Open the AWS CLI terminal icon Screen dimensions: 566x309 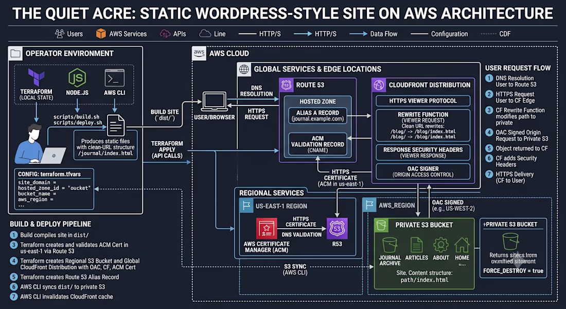point(114,78)
